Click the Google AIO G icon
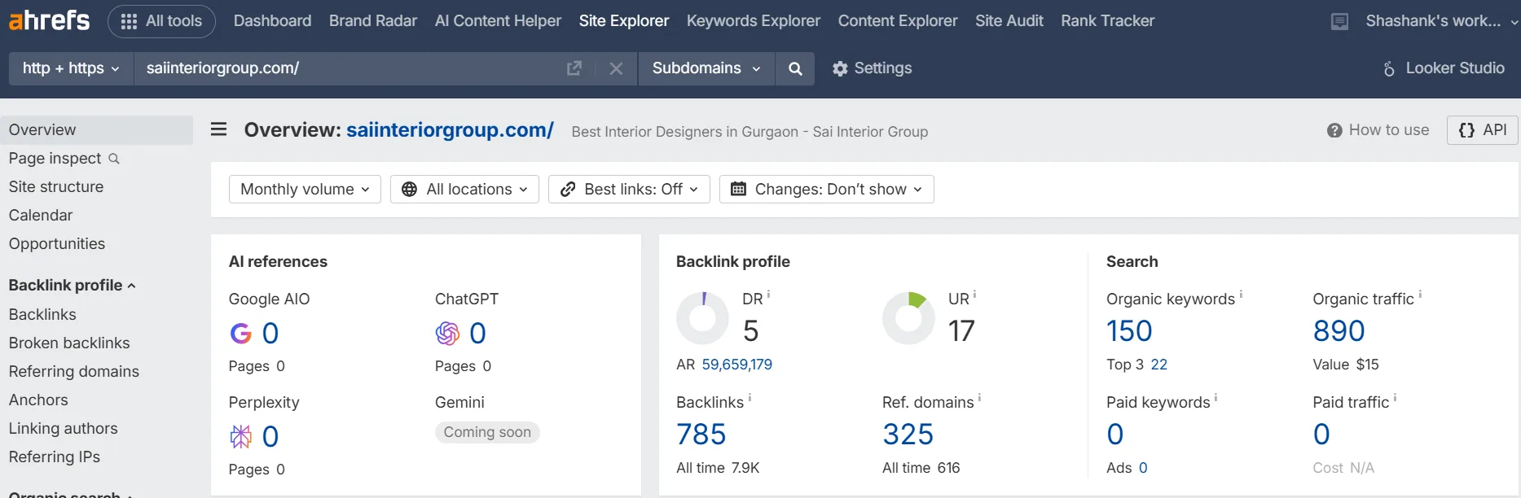 coord(241,334)
